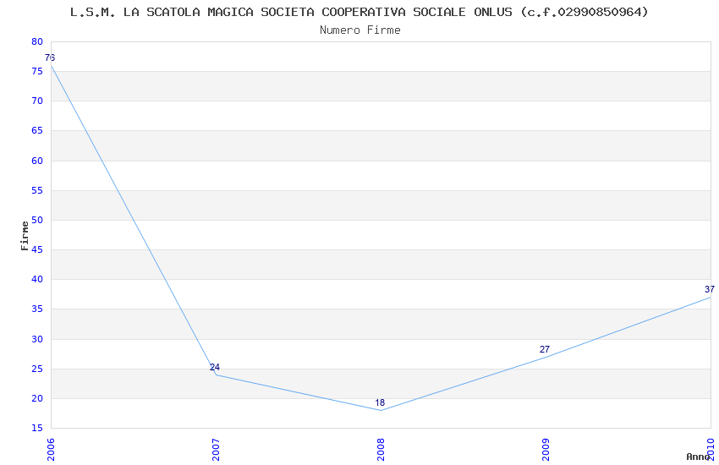The width and height of the screenshot is (719, 465).
Task: Click the y-axis value 75
Action: tap(37, 72)
